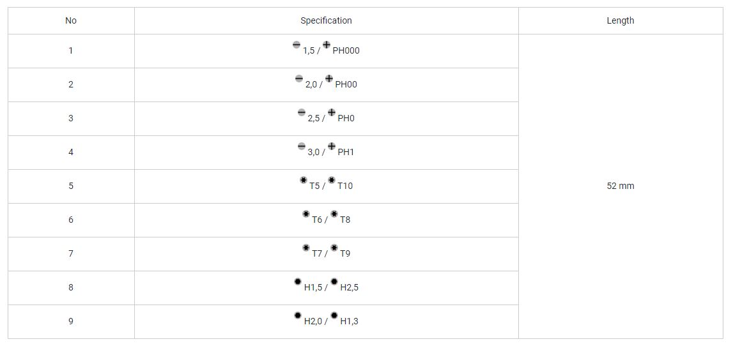Select the hex icon next to H2,5
Viewport: 733px width, 346px height.
[x=334, y=282]
